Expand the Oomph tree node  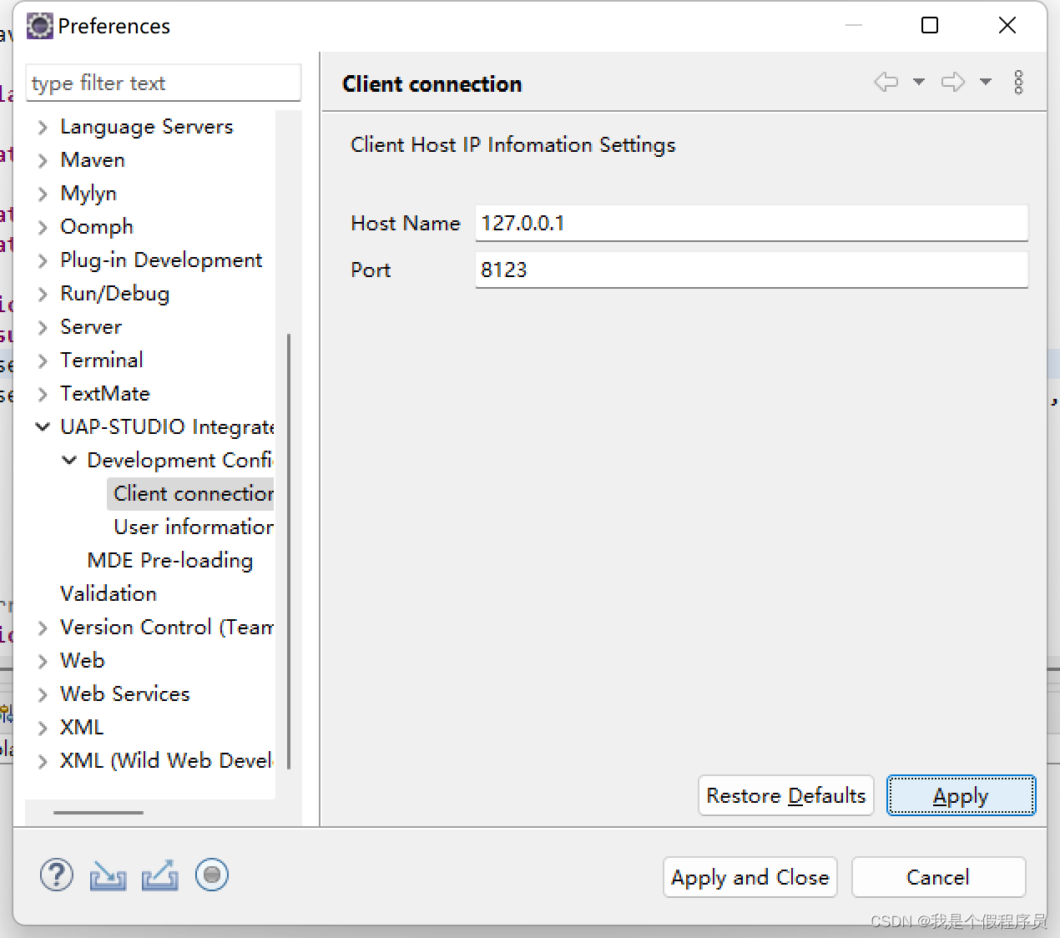tap(43, 227)
